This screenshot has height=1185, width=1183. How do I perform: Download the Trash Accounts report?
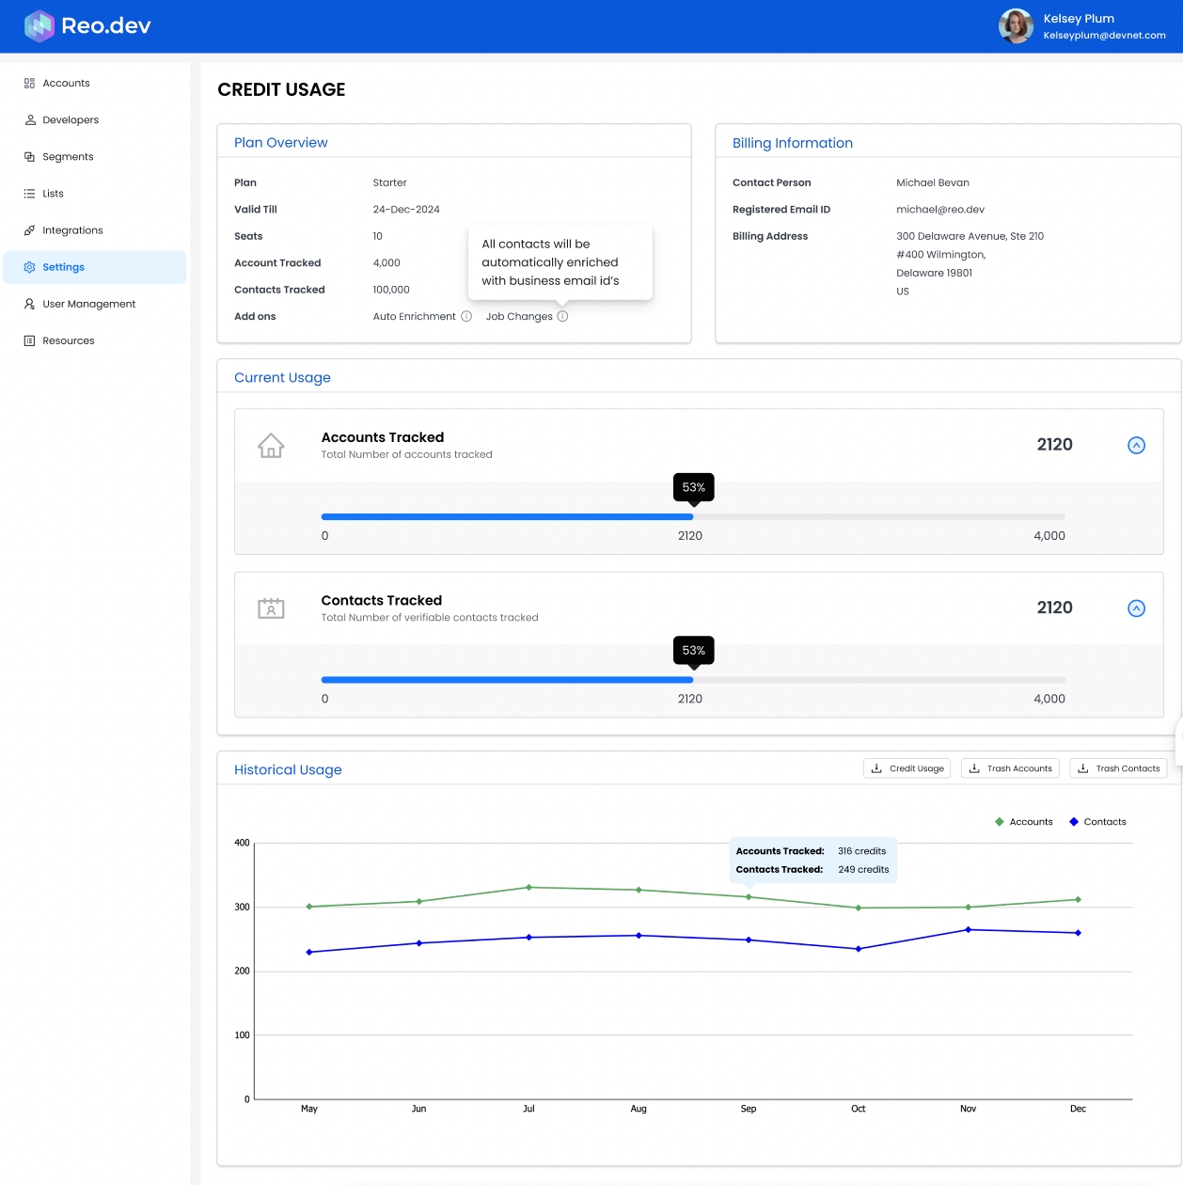1010,768
